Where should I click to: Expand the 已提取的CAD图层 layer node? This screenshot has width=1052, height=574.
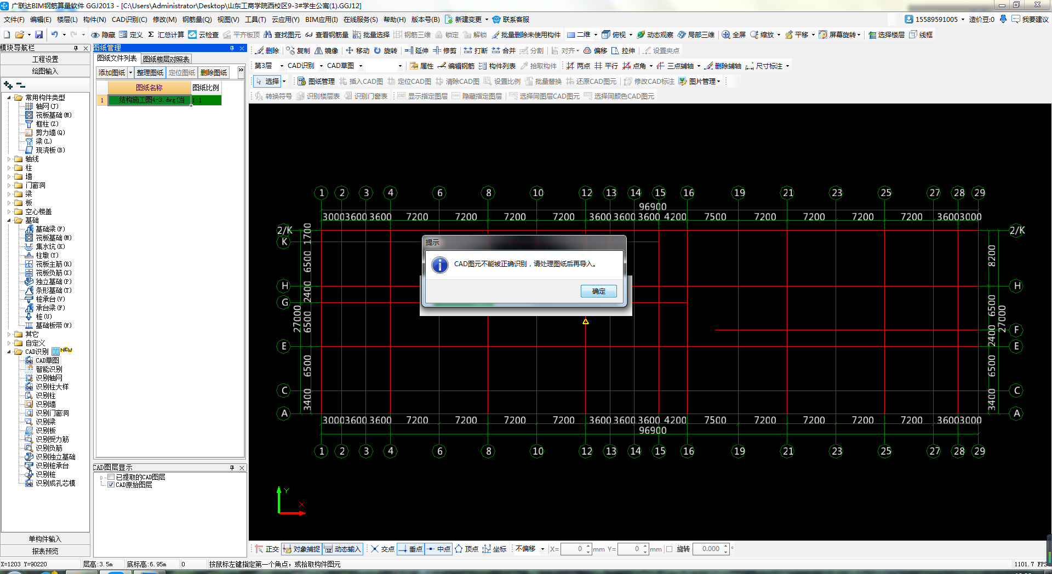tap(101, 478)
